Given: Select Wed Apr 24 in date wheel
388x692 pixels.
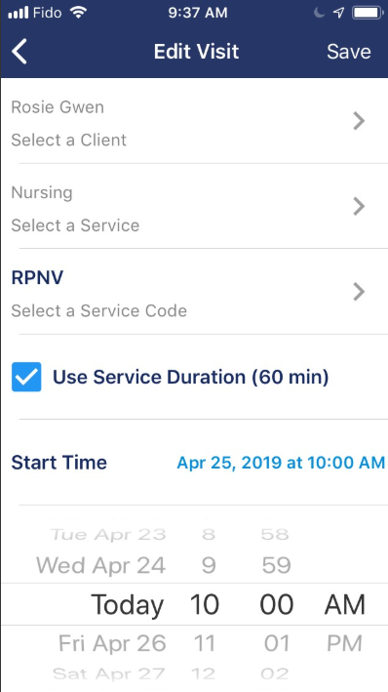Looking at the screenshot, I should (101, 565).
